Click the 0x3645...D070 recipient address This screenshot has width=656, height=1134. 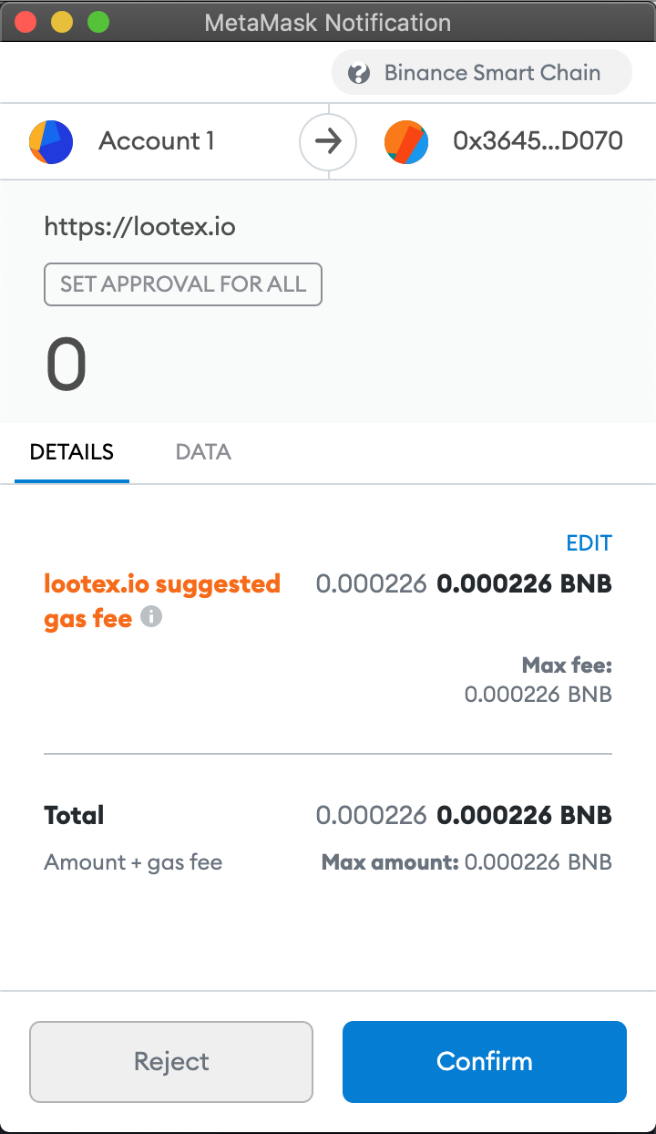(x=538, y=141)
